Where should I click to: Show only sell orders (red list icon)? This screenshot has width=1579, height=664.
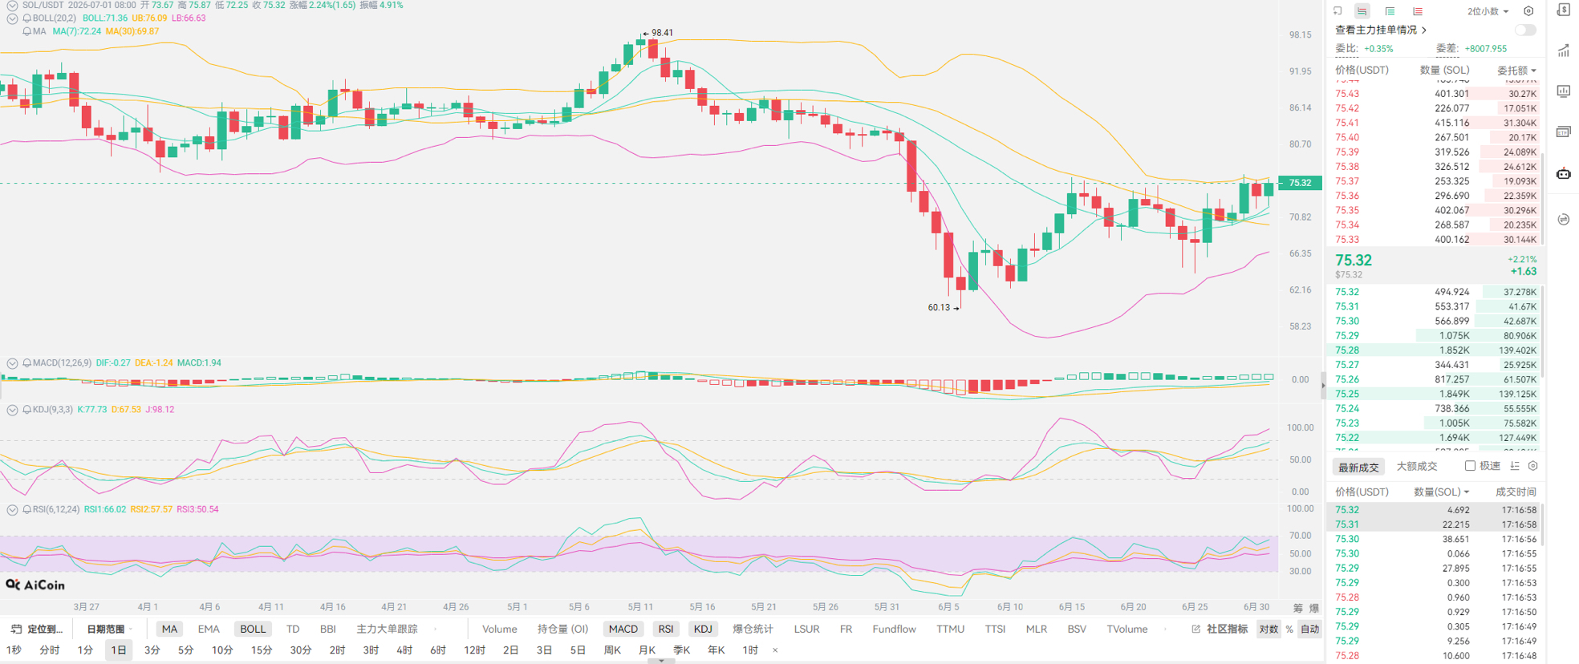coord(1418,11)
